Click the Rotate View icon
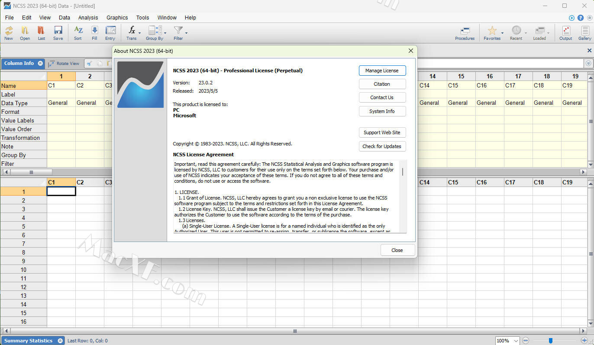 64,63
